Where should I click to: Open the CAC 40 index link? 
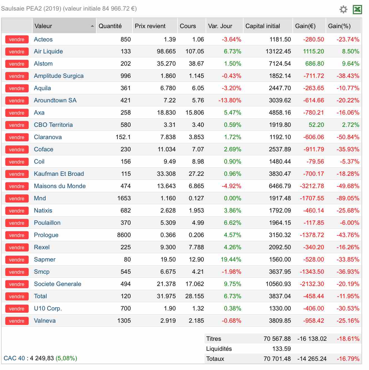pyautogui.click(x=14, y=358)
